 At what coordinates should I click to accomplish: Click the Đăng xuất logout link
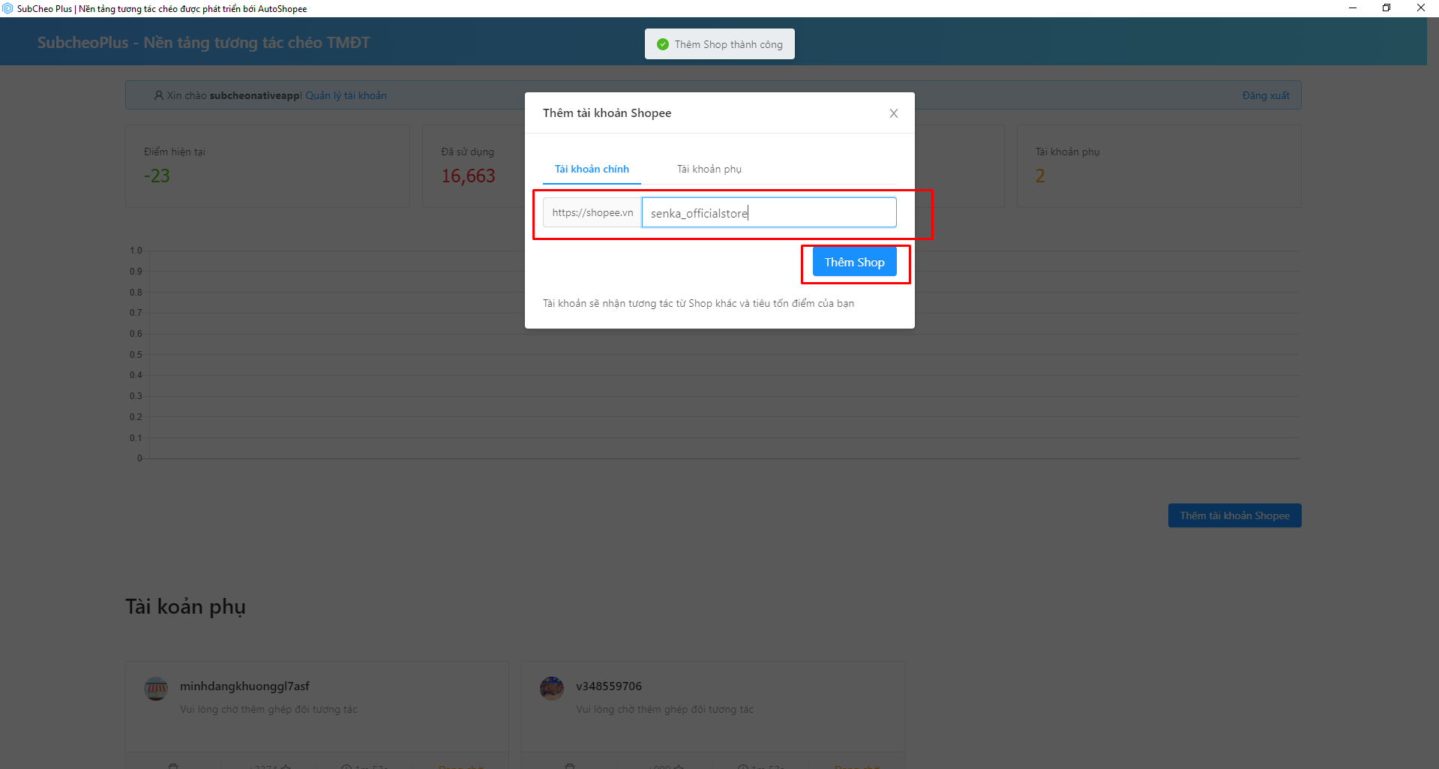pyautogui.click(x=1266, y=95)
